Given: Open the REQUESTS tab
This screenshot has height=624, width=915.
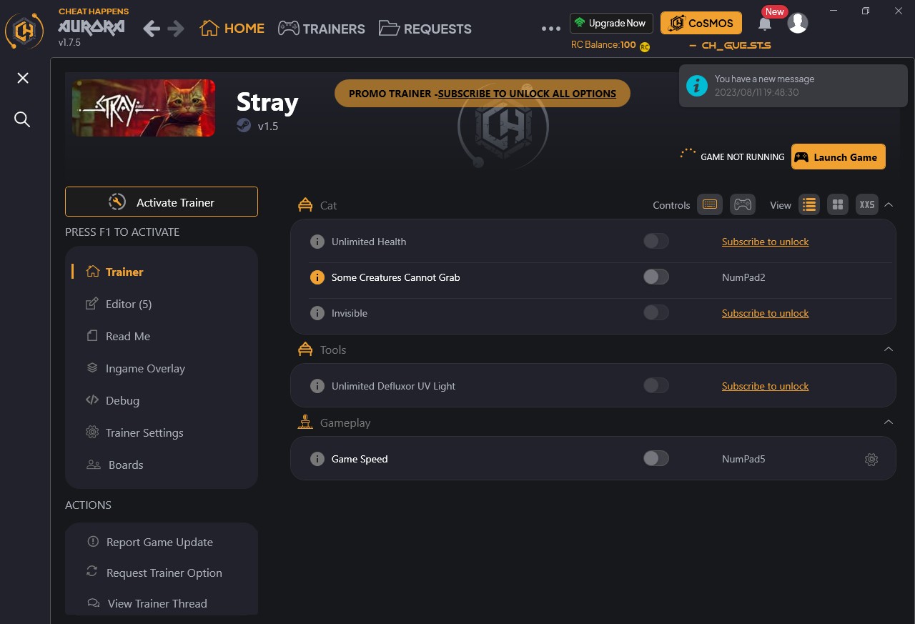Looking at the screenshot, I should (425, 29).
